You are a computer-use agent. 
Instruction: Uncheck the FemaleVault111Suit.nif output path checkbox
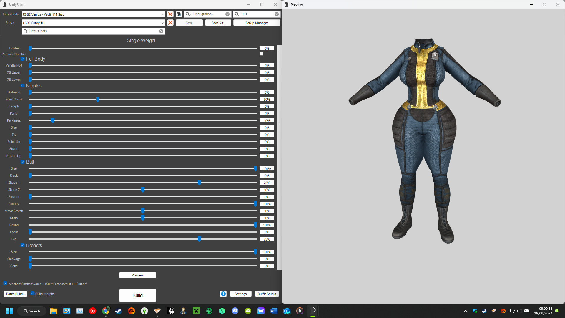click(5, 284)
